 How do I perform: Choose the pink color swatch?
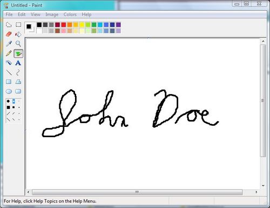[x=64, y=31]
